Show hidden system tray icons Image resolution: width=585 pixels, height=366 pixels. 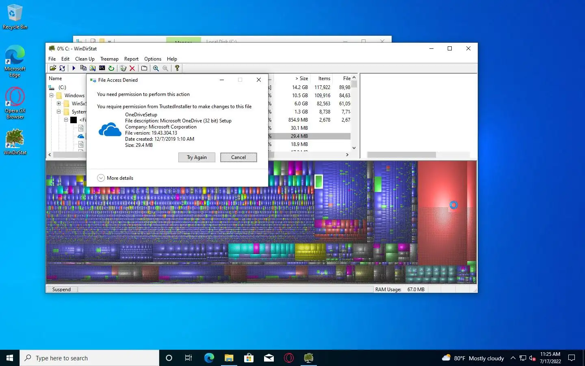[513, 358]
